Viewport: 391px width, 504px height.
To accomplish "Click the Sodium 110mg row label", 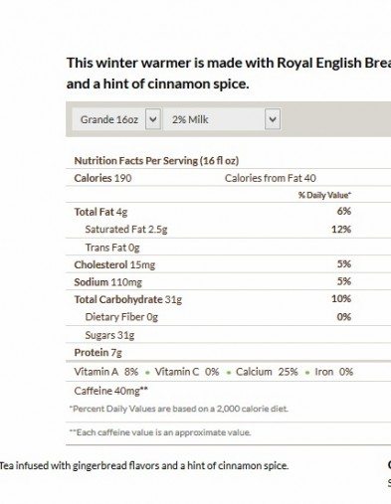I will [107, 282].
